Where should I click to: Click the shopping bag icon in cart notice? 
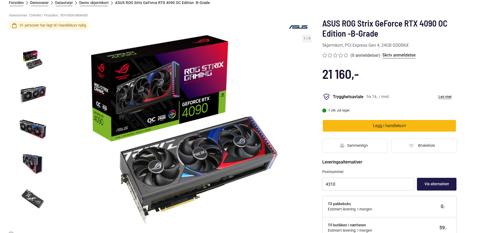click(x=14, y=25)
